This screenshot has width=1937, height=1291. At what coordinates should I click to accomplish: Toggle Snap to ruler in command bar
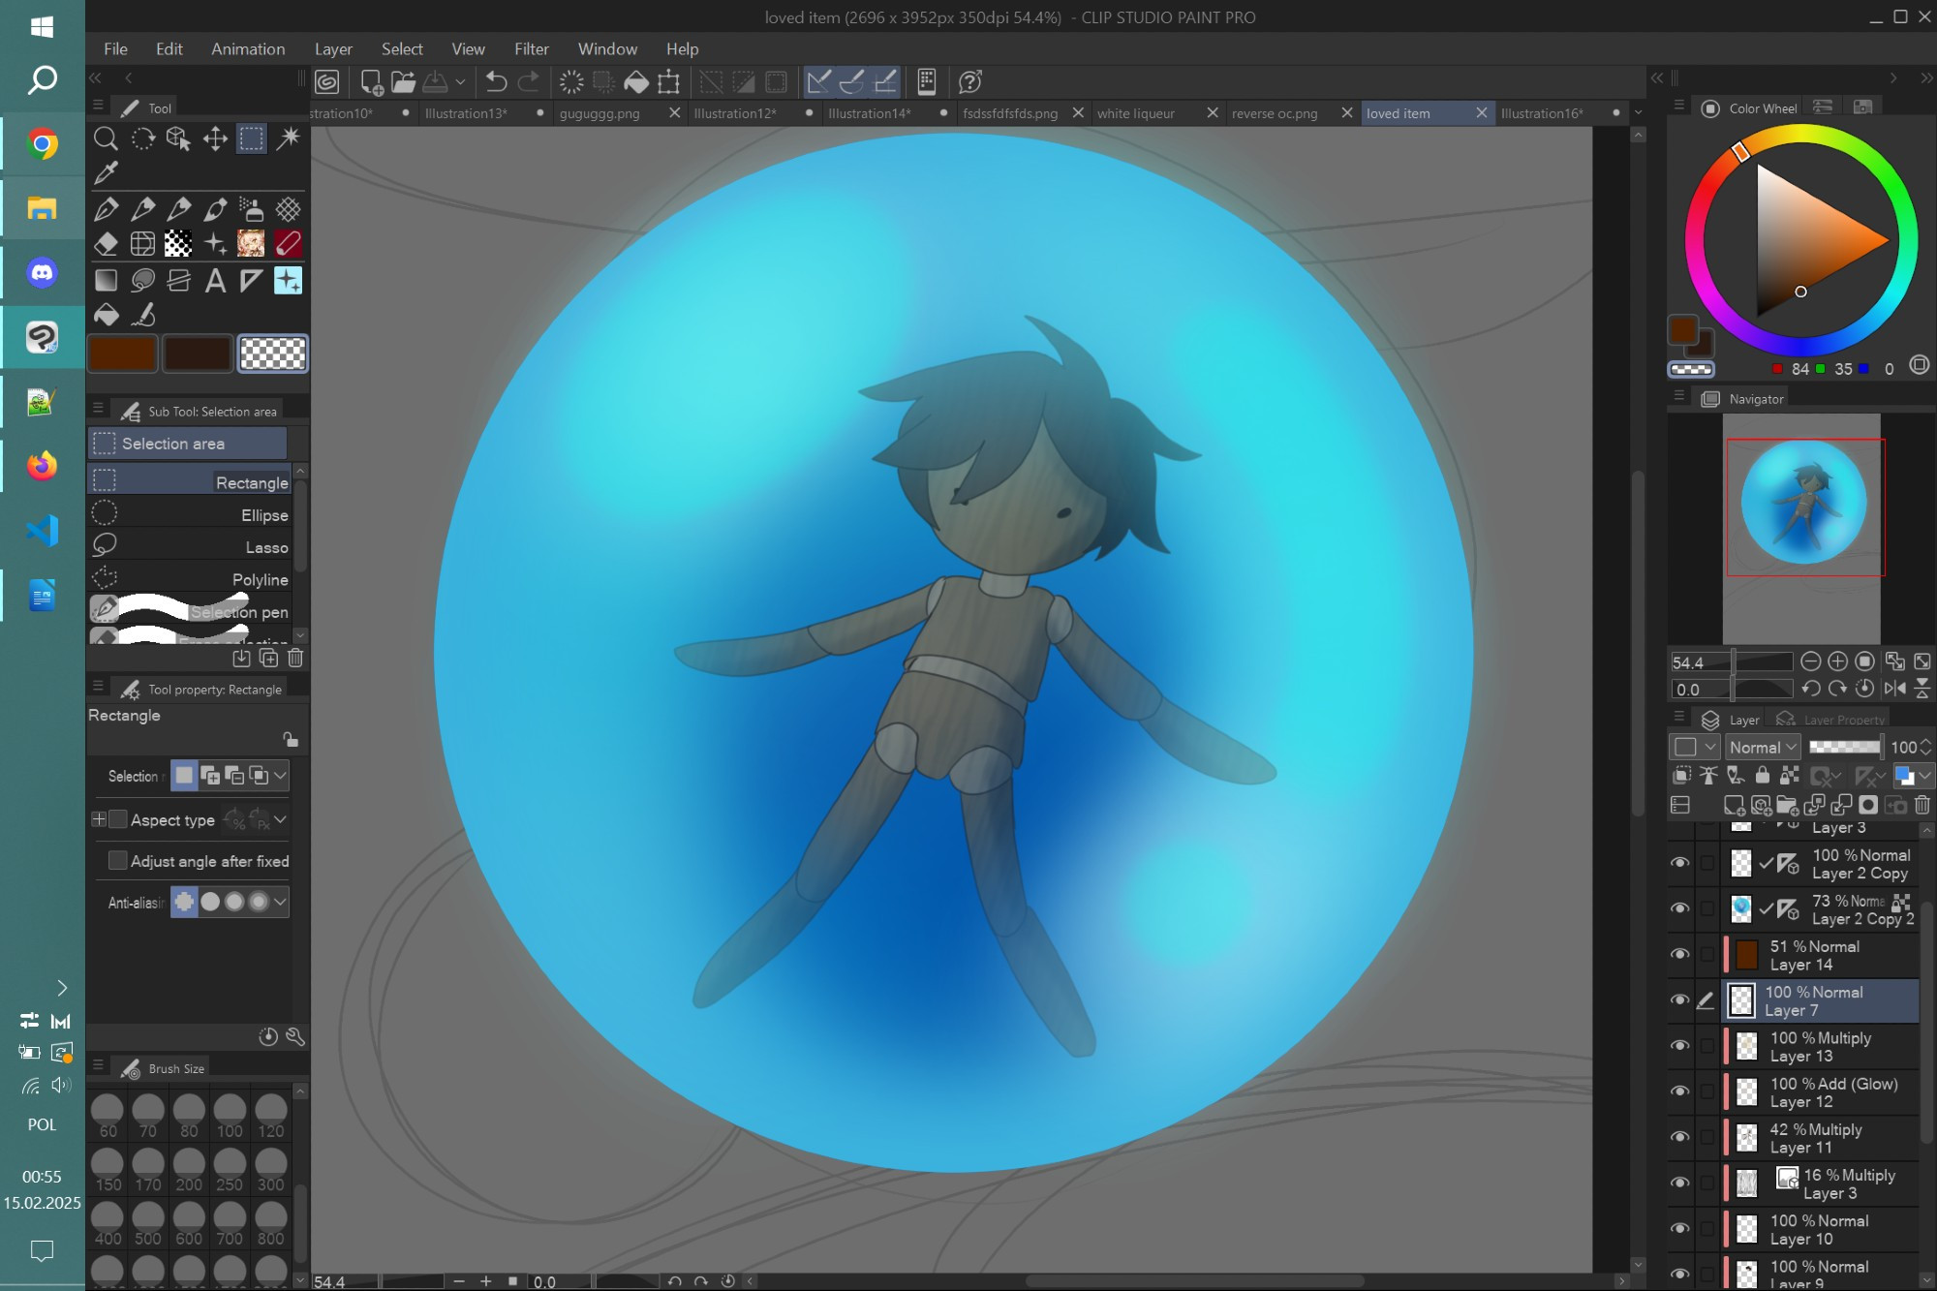point(818,82)
